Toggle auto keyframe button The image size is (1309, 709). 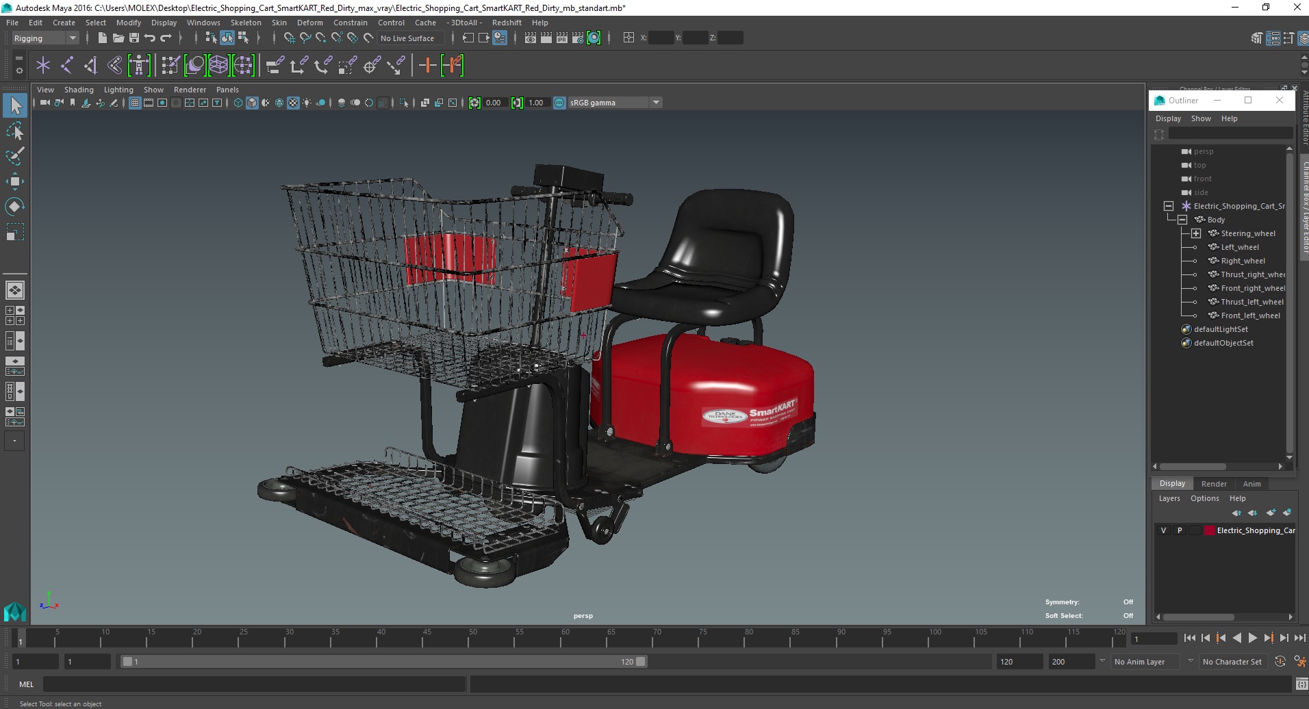tap(1280, 662)
